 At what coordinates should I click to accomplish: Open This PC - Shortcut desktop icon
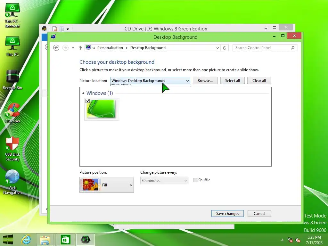click(12, 16)
